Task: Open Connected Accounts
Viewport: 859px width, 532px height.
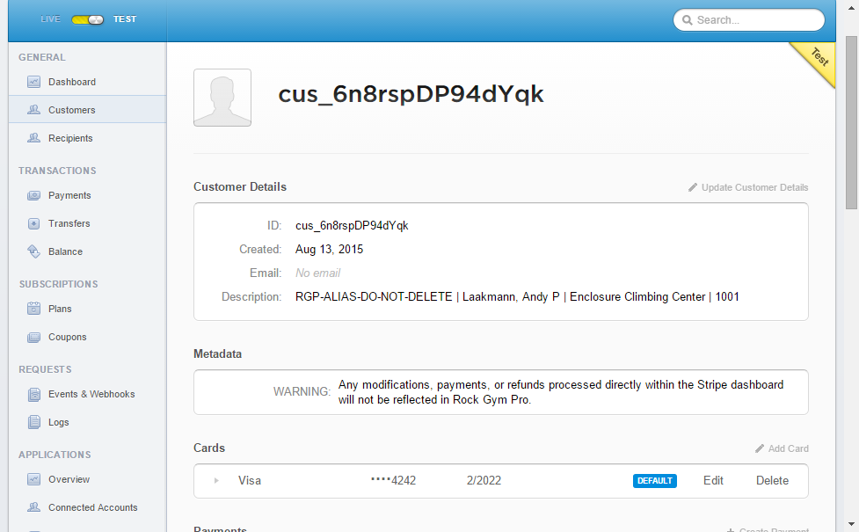Action: 92,507
